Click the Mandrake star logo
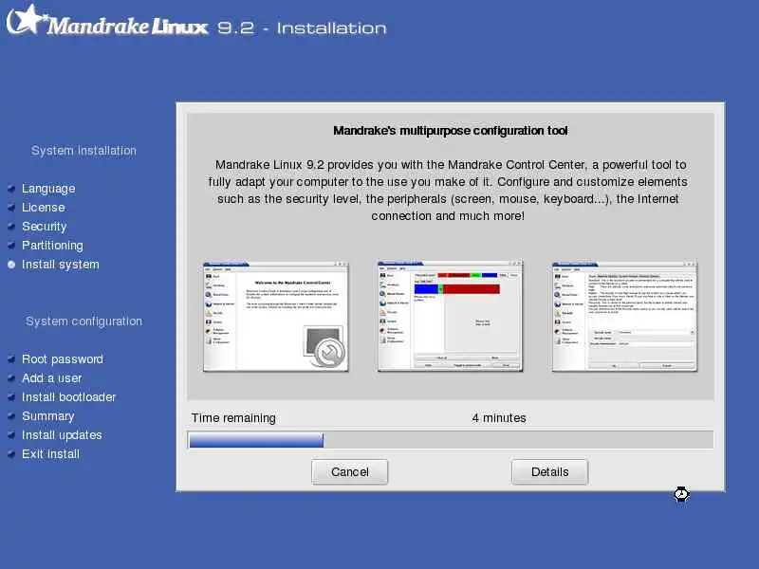 (27, 19)
